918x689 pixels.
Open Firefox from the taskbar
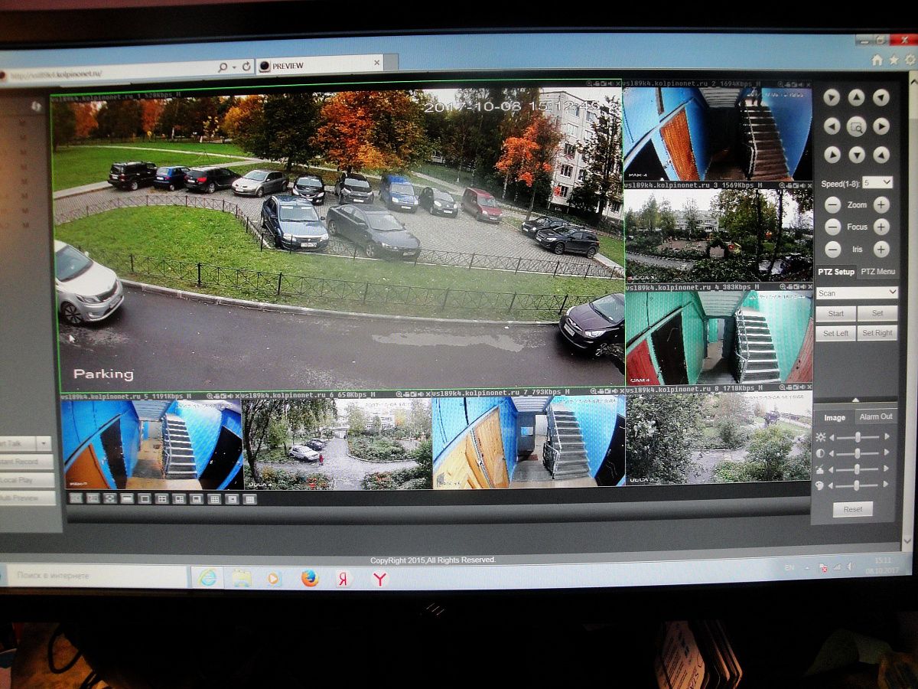point(310,578)
